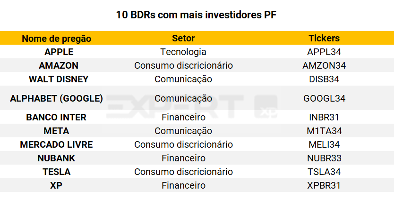Select the TSLA34 ticker cell
Viewport: 394px width, 206px height.
tap(324, 172)
